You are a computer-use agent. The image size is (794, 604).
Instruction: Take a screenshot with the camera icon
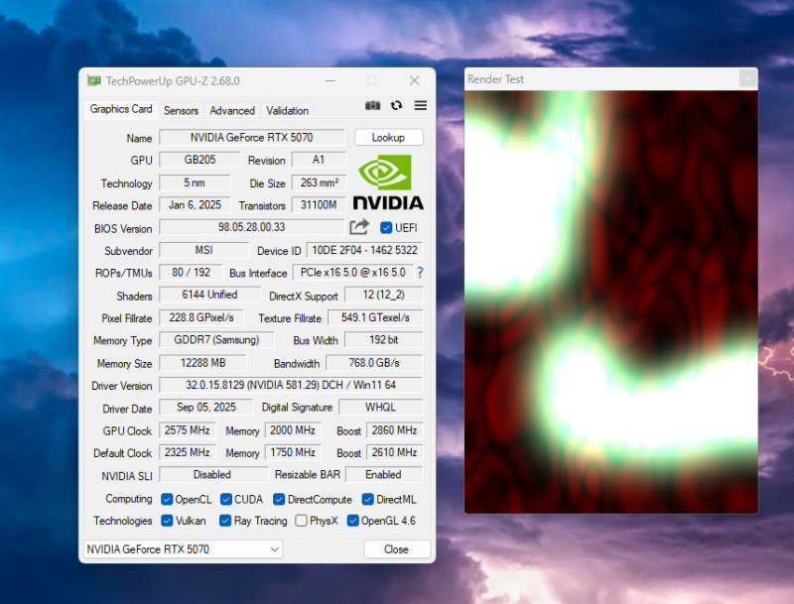click(373, 106)
